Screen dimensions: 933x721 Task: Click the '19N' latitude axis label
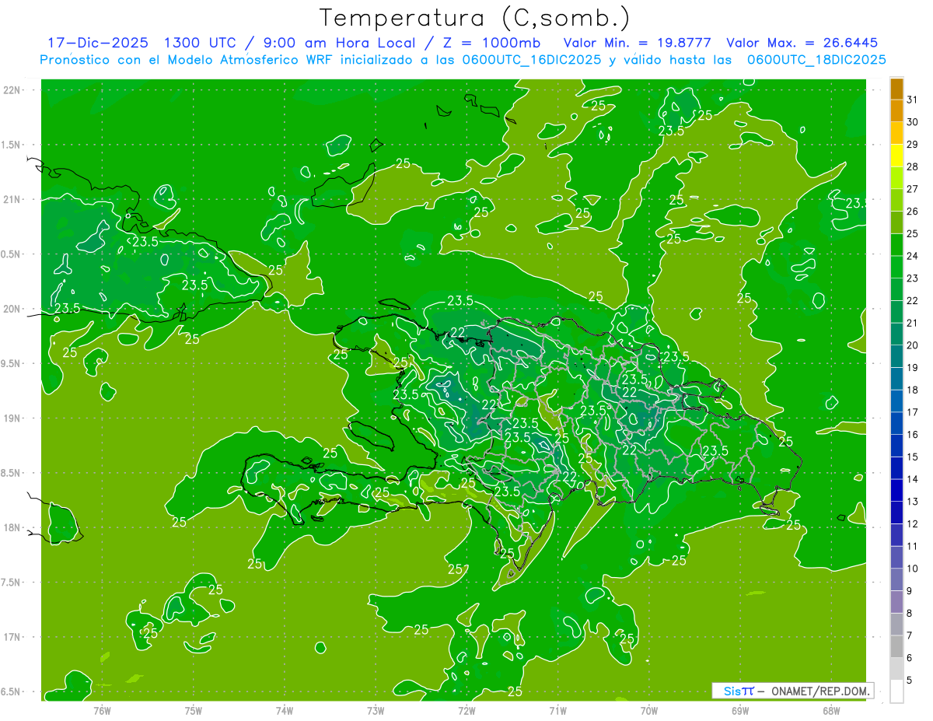click(x=12, y=418)
